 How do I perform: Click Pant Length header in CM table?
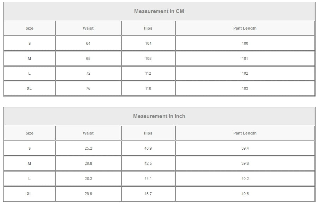pos(245,28)
